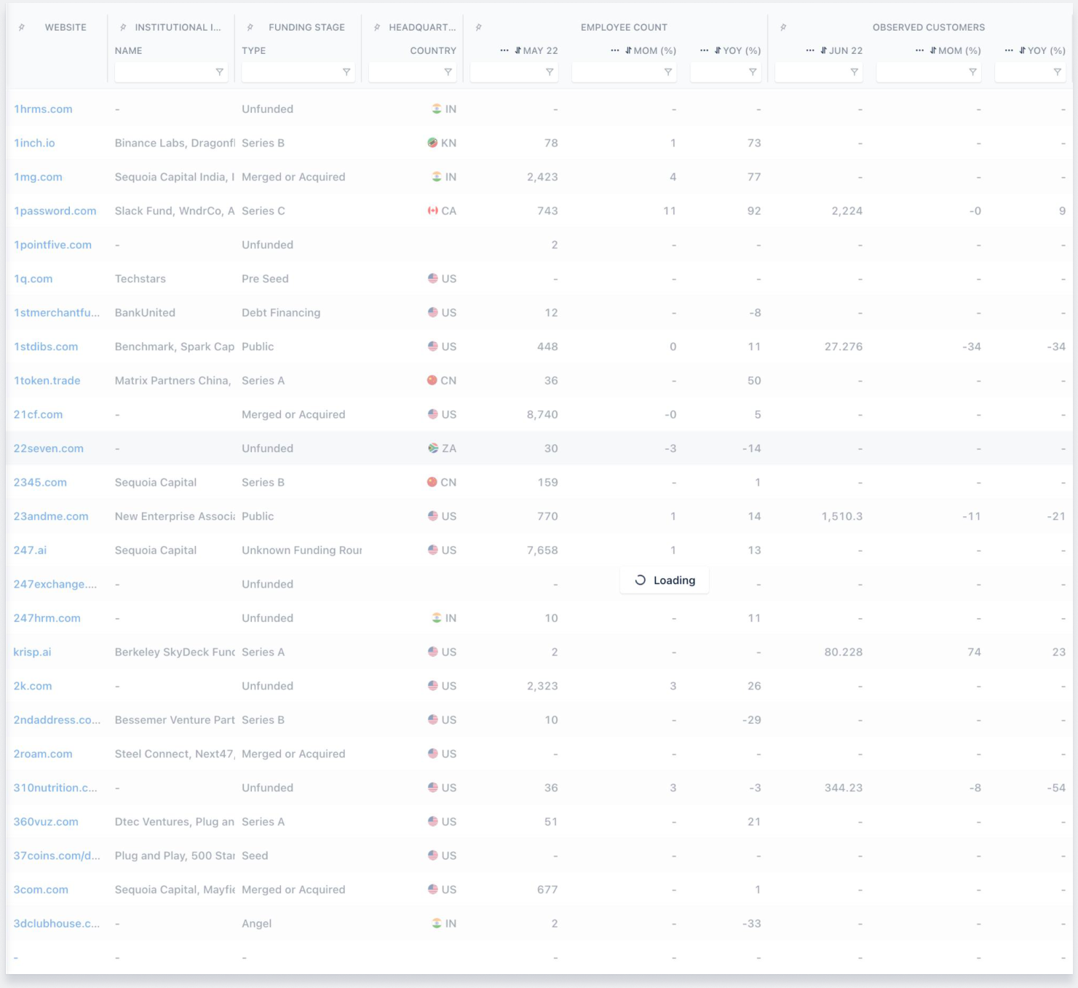Open the ellipsis menu for Jun 22 column
Viewport: 1078px width, 988px height.
[810, 50]
